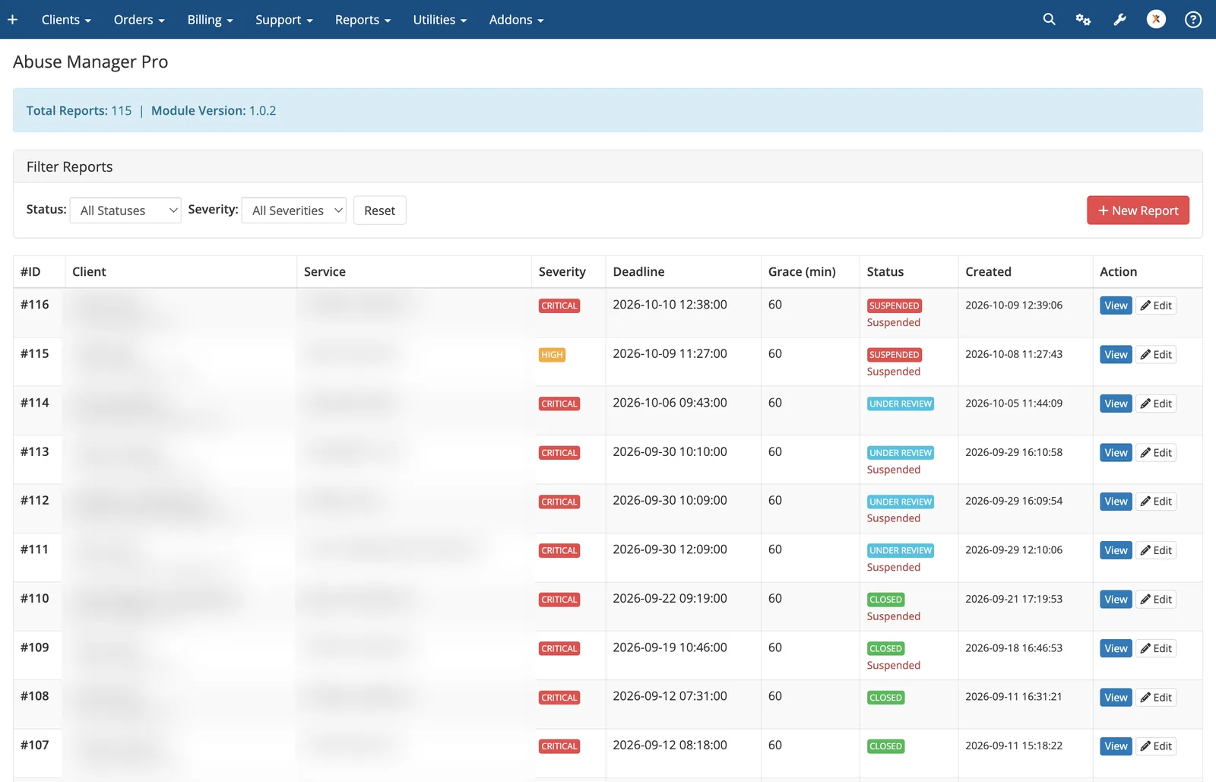This screenshot has width=1216, height=782.
Task: Click the CLOSED badge on report #110
Action: click(x=886, y=600)
